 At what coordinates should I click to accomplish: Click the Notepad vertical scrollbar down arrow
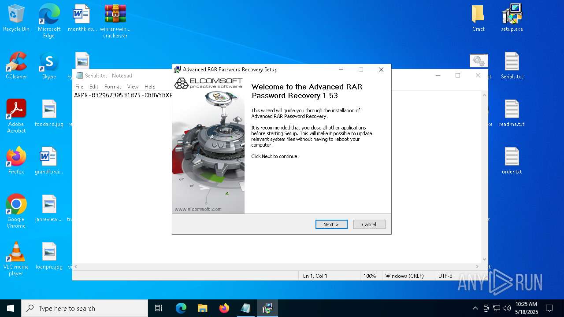coord(485,259)
